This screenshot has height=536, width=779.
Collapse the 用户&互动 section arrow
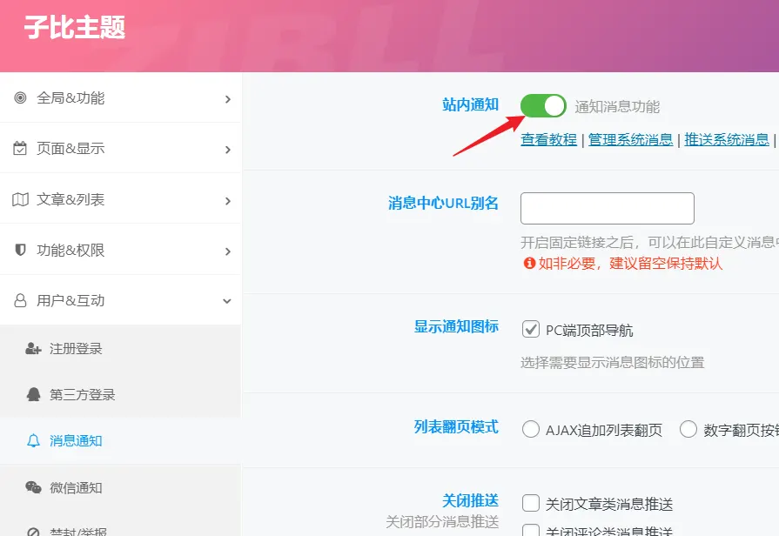tap(227, 301)
